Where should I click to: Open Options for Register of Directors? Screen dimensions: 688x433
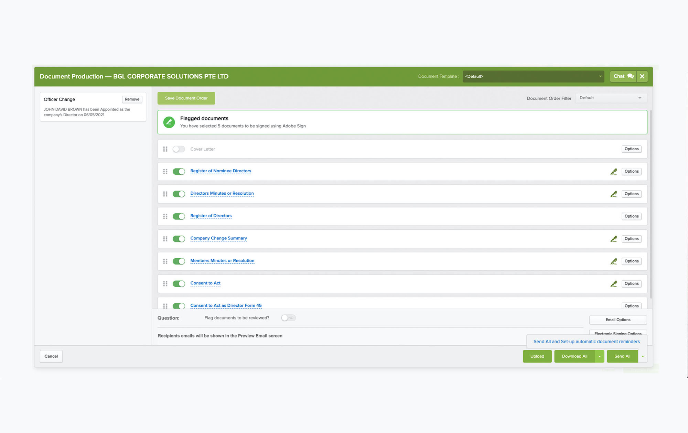tap(632, 216)
